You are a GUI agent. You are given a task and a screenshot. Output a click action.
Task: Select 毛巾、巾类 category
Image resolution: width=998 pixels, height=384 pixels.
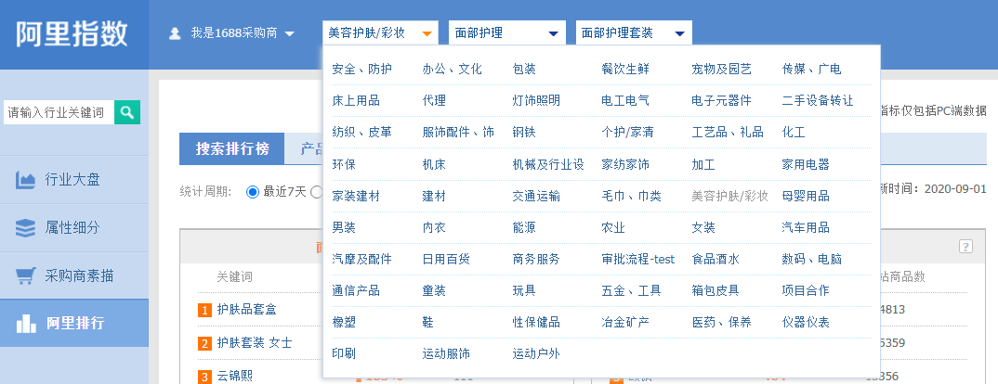pyautogui.click(x=631, y=196)
